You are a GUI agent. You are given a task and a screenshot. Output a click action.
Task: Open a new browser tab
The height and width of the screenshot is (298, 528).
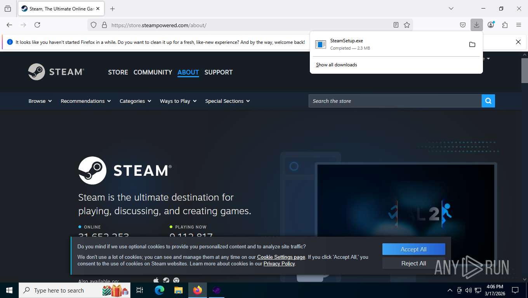point(113,9)
